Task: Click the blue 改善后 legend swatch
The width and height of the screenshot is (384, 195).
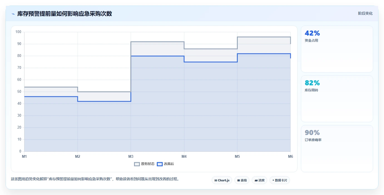Action: point(160,164)
